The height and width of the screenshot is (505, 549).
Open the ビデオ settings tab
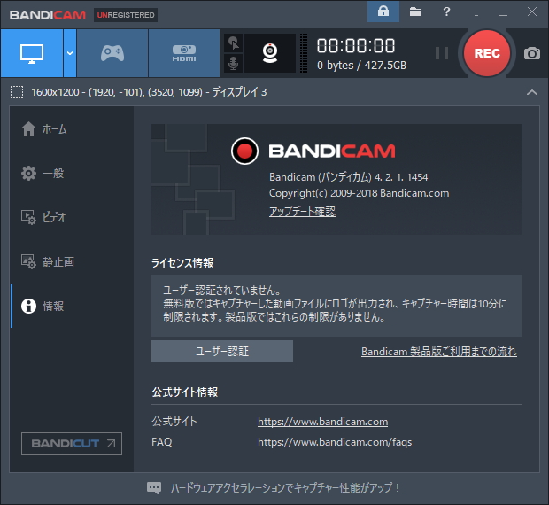(43, 217)
